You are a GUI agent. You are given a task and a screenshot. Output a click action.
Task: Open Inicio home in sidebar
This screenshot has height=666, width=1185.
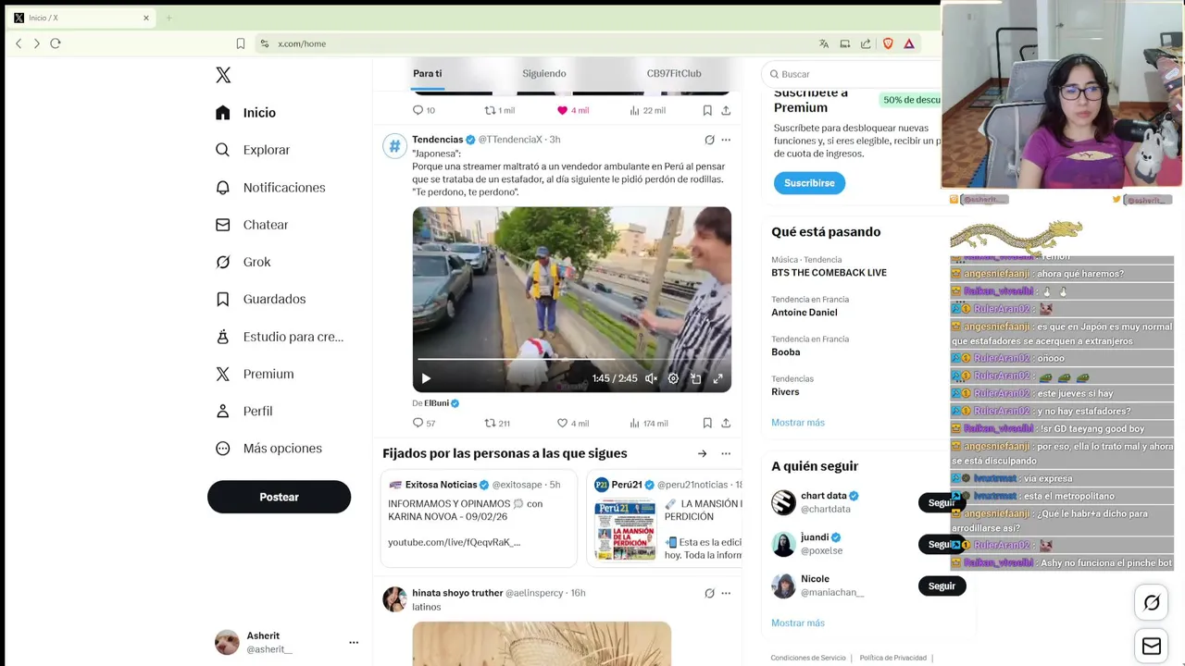246,113
